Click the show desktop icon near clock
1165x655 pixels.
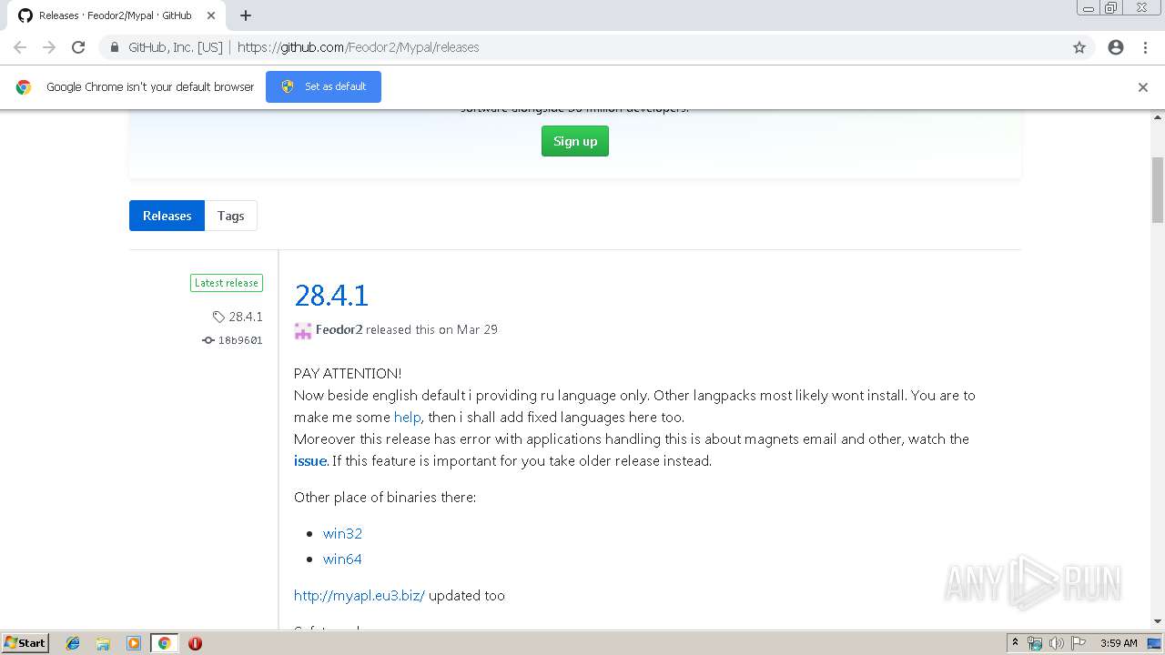point(1154,643)
